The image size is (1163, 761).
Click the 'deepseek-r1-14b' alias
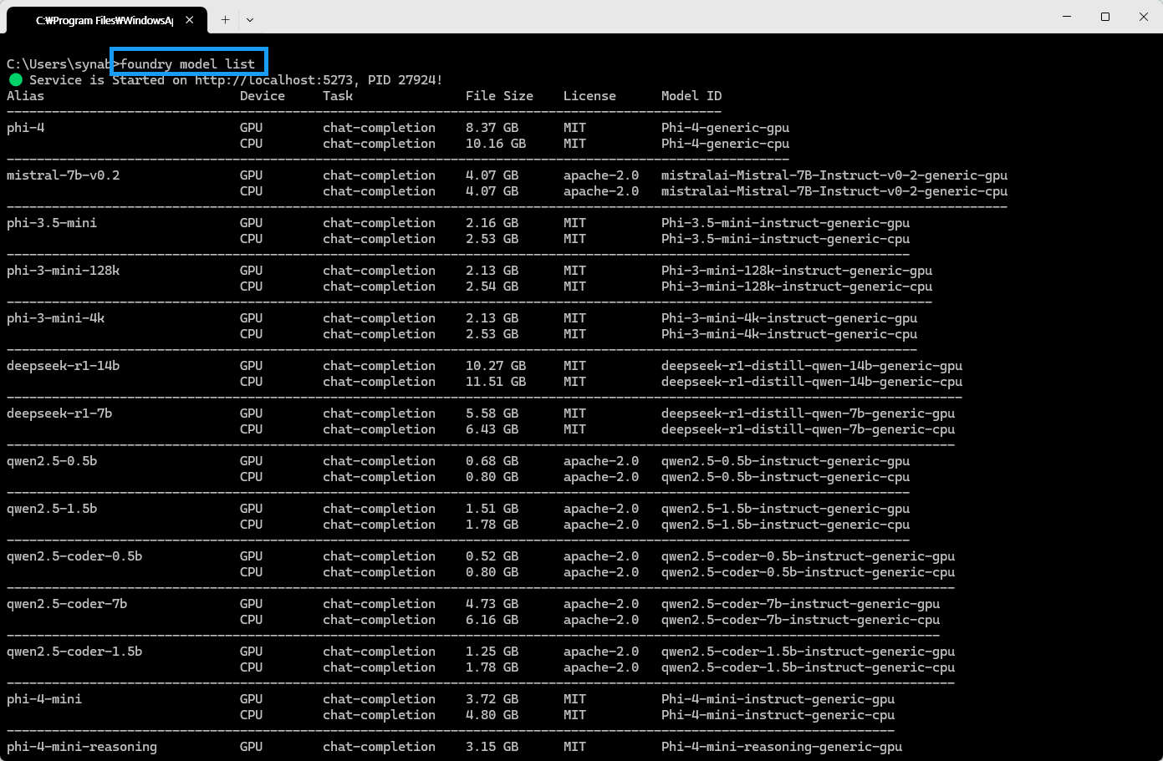[64, 366]
